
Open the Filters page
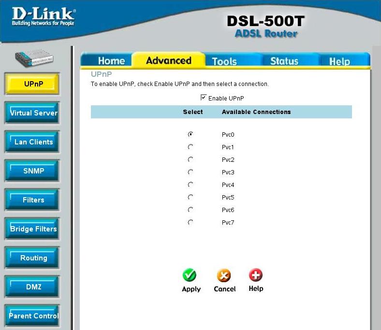point(32,200)
